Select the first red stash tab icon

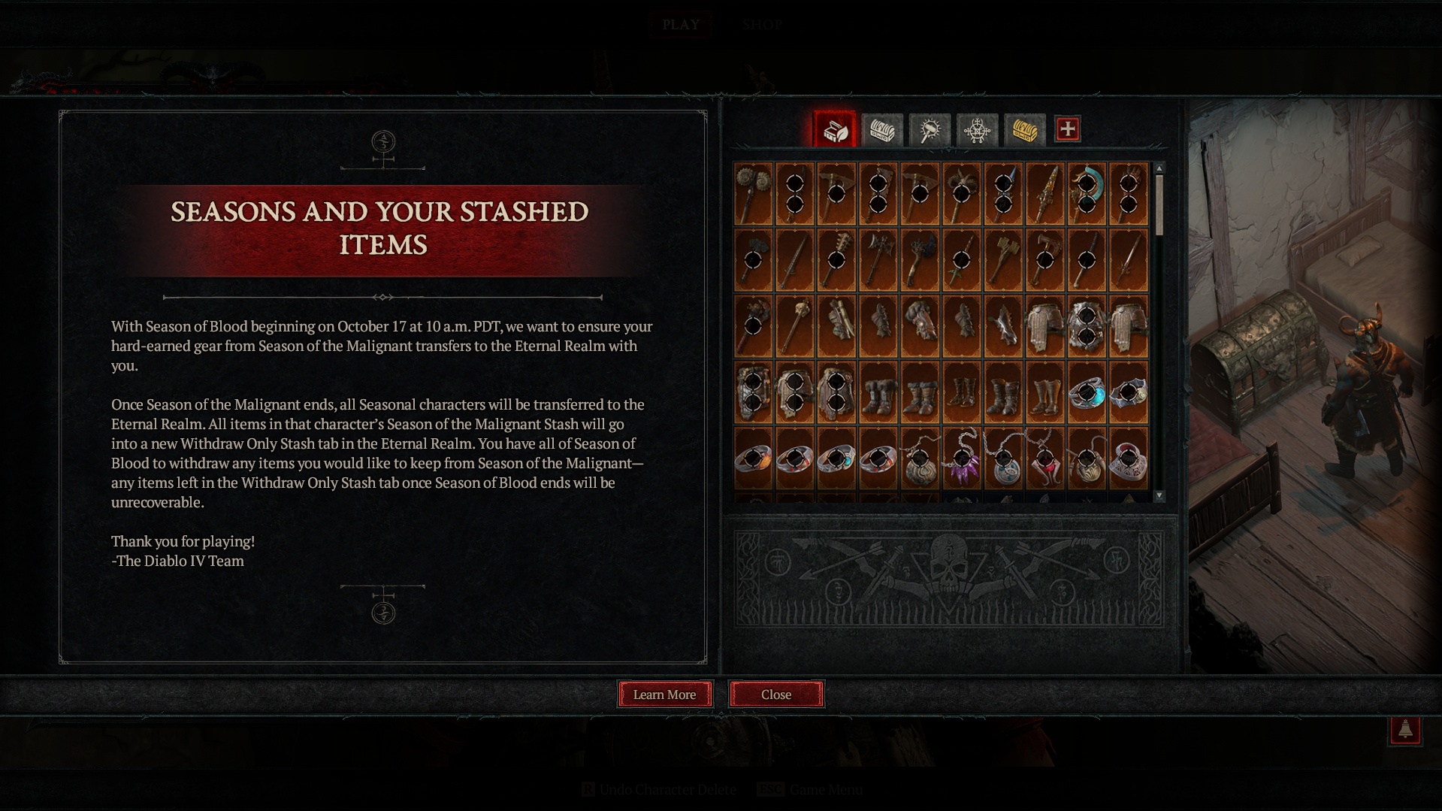click(835, 129)
